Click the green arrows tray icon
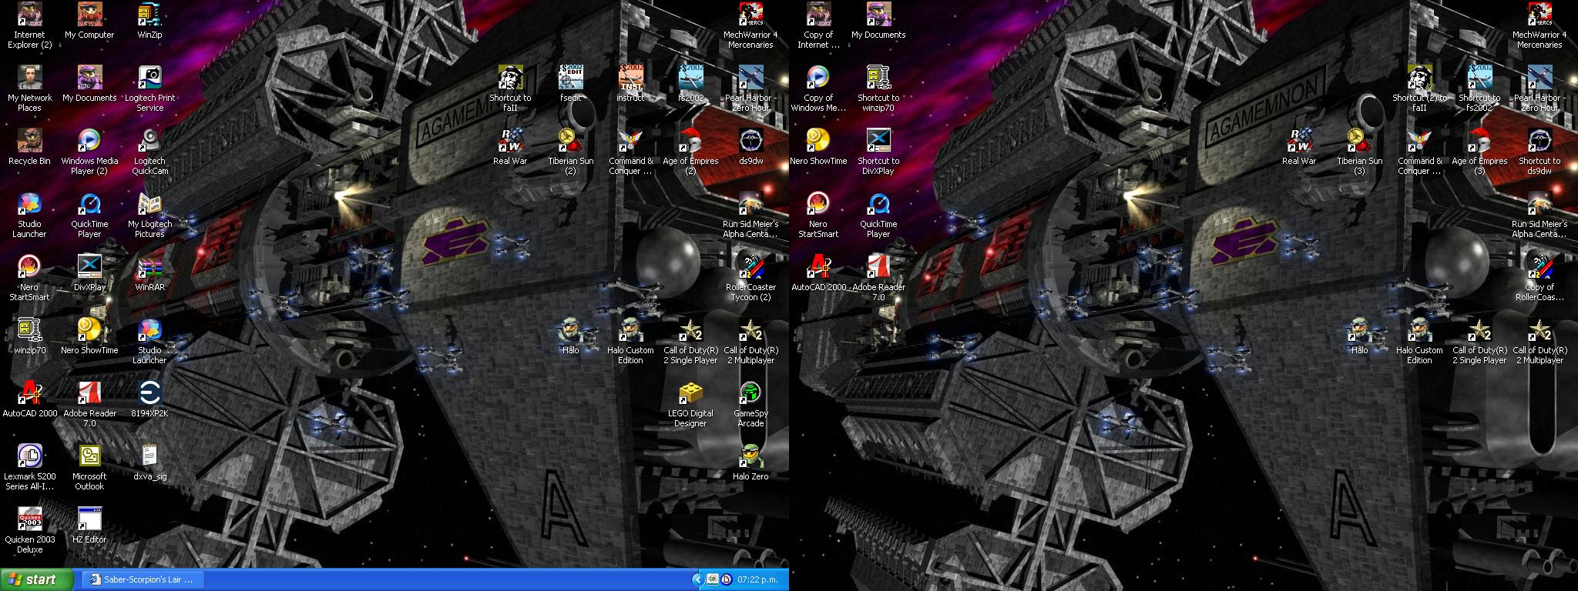Image resolution: width=1578 pixels, height=591 pixels. point(713,579)
